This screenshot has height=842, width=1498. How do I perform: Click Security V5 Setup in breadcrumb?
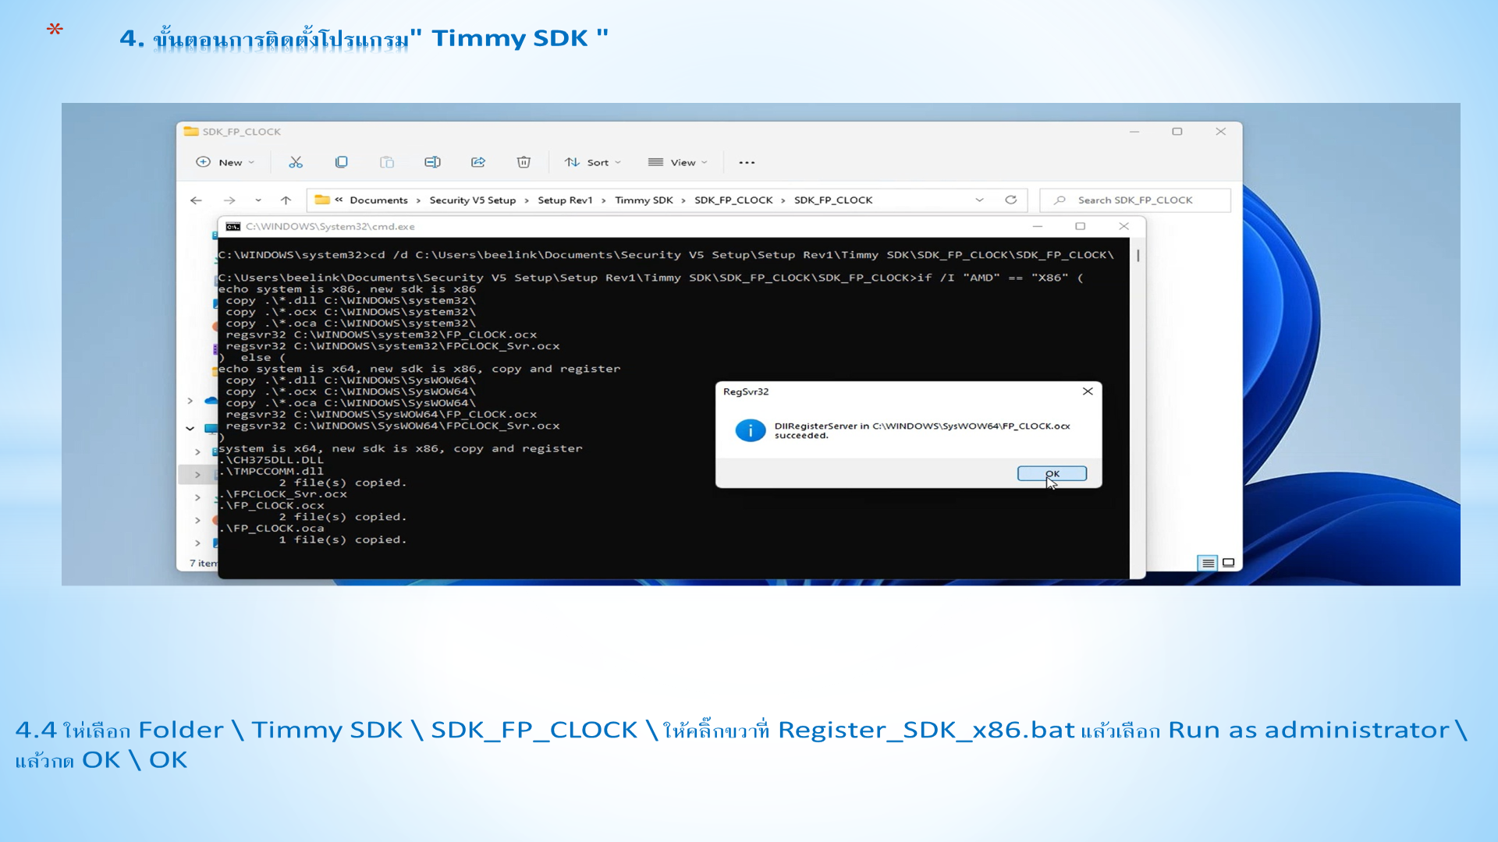coord(473,200)
